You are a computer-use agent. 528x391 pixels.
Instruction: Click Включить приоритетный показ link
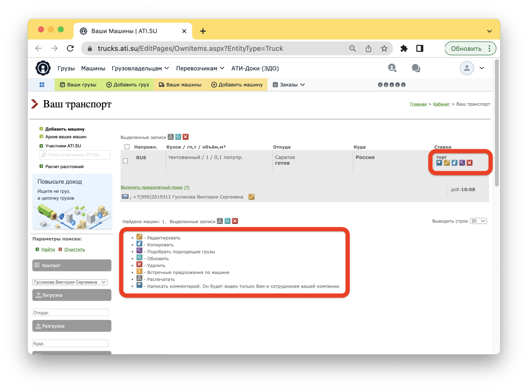(151, 187)
